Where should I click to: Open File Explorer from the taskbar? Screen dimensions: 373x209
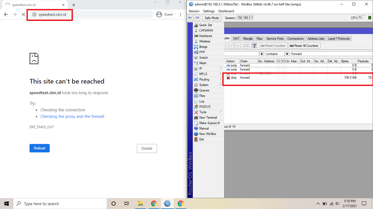[140, 204]
